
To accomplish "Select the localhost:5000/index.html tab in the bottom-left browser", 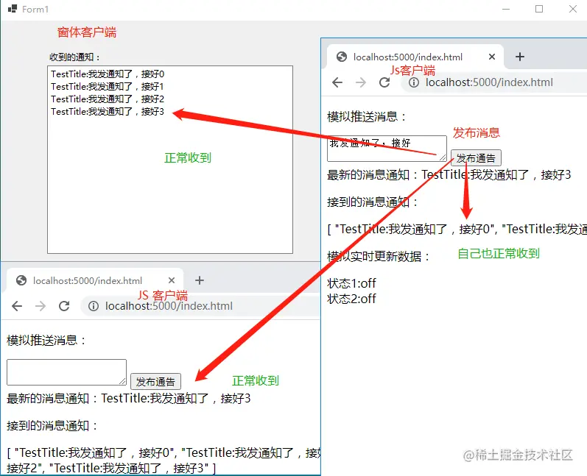I will point(96,280).
